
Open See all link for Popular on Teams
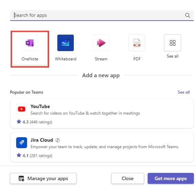point(184,92)
